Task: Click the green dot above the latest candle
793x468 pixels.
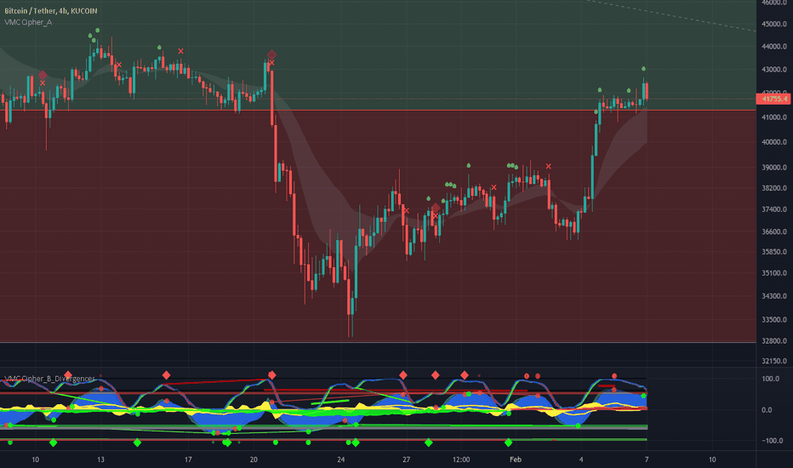Action: click(643, 68)
